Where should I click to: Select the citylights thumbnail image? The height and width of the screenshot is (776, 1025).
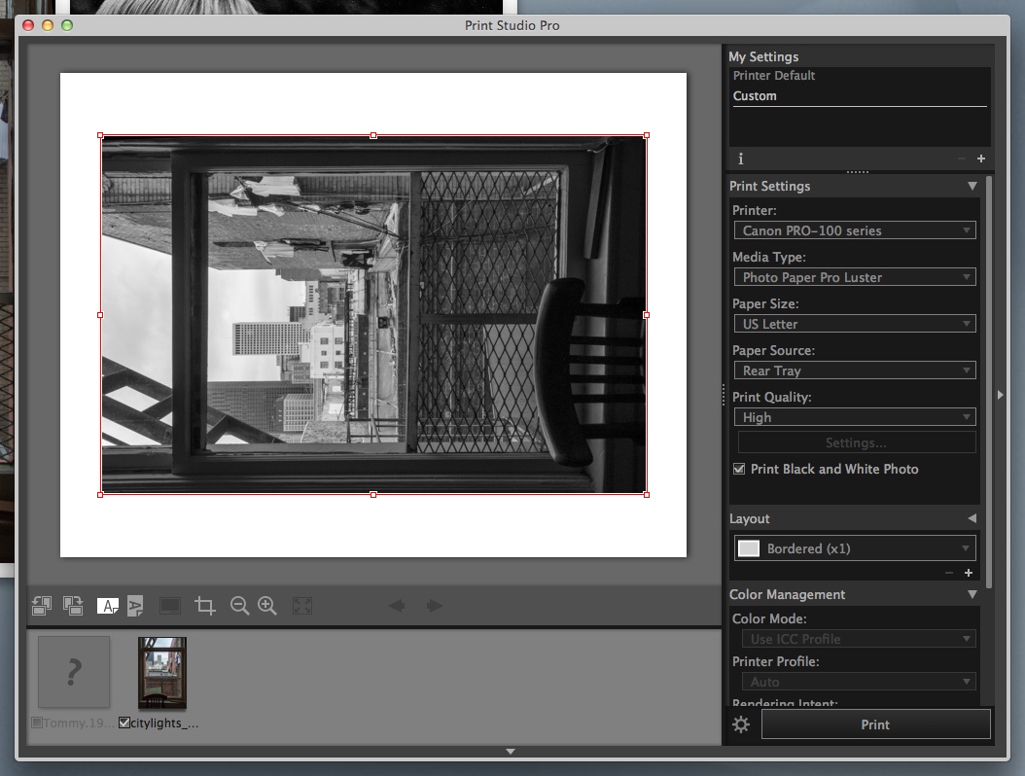(162, 673)
